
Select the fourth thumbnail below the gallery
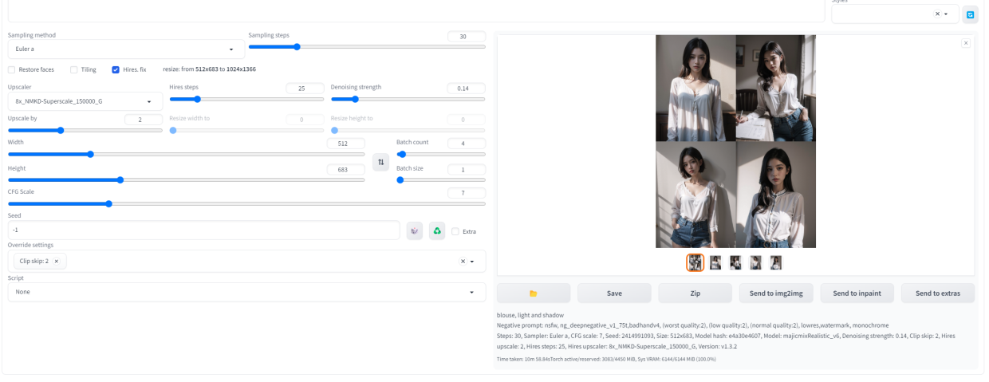(755, 262)
